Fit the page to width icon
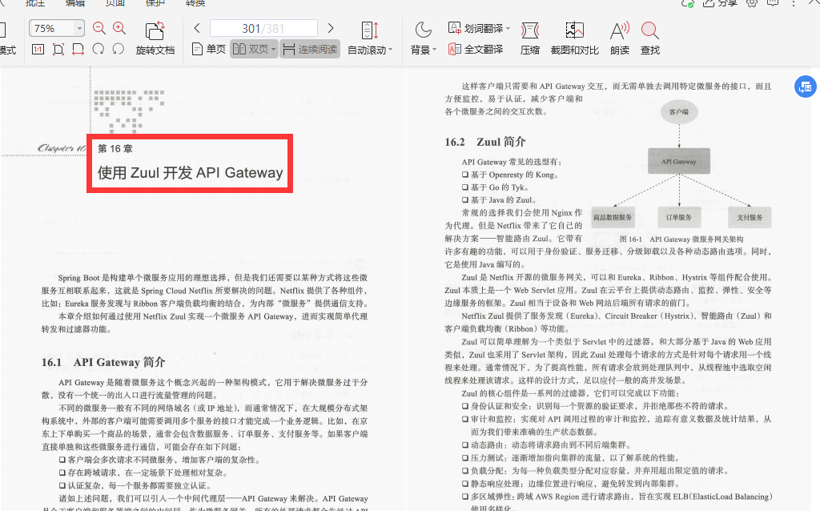820x511 pixels. click(x=78, y=50)
